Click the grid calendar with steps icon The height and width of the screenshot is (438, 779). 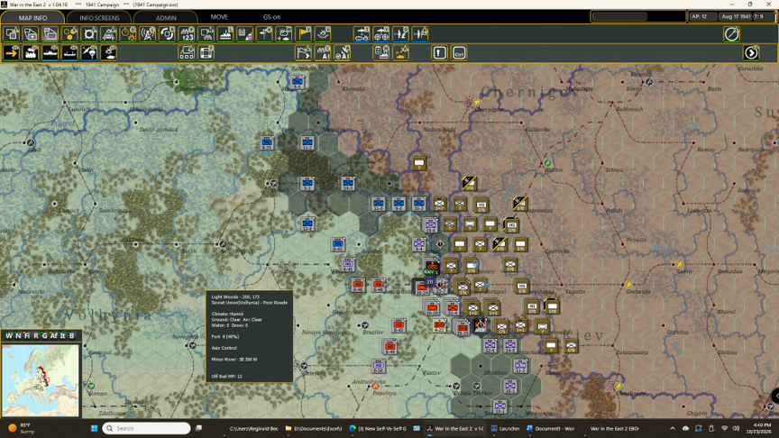point(245,34)
